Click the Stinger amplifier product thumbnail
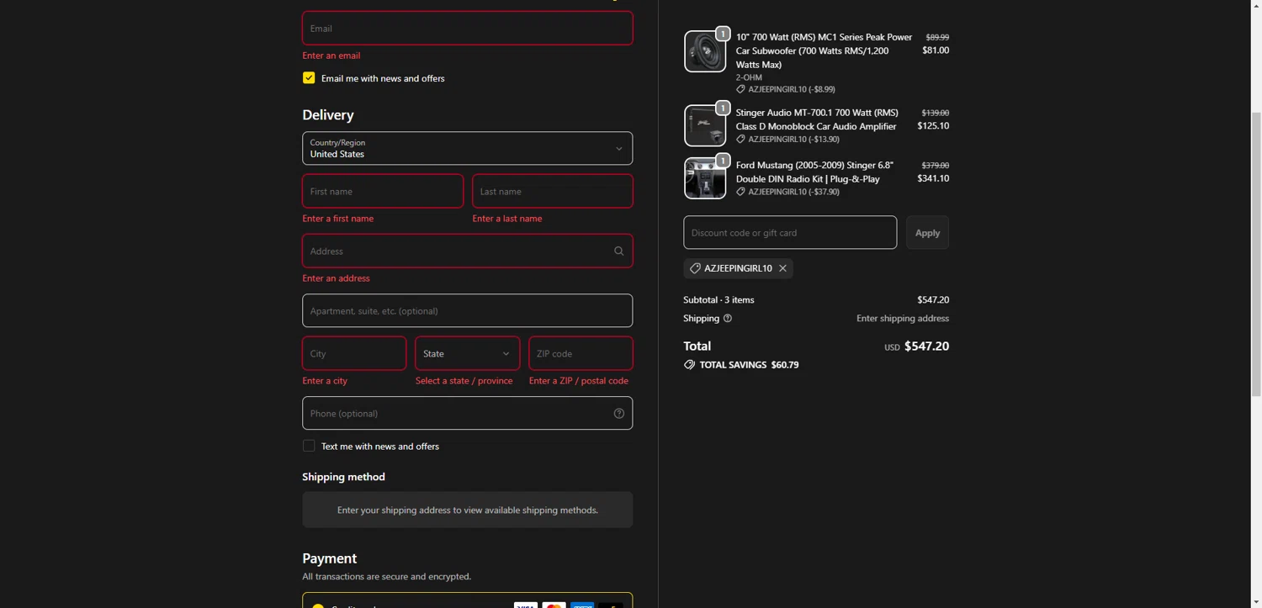This screenshot has width=1262, height=608. [x=705, y=125]
